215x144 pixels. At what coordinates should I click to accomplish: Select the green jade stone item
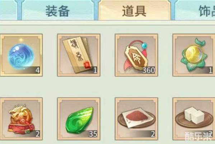click(79, 119)
